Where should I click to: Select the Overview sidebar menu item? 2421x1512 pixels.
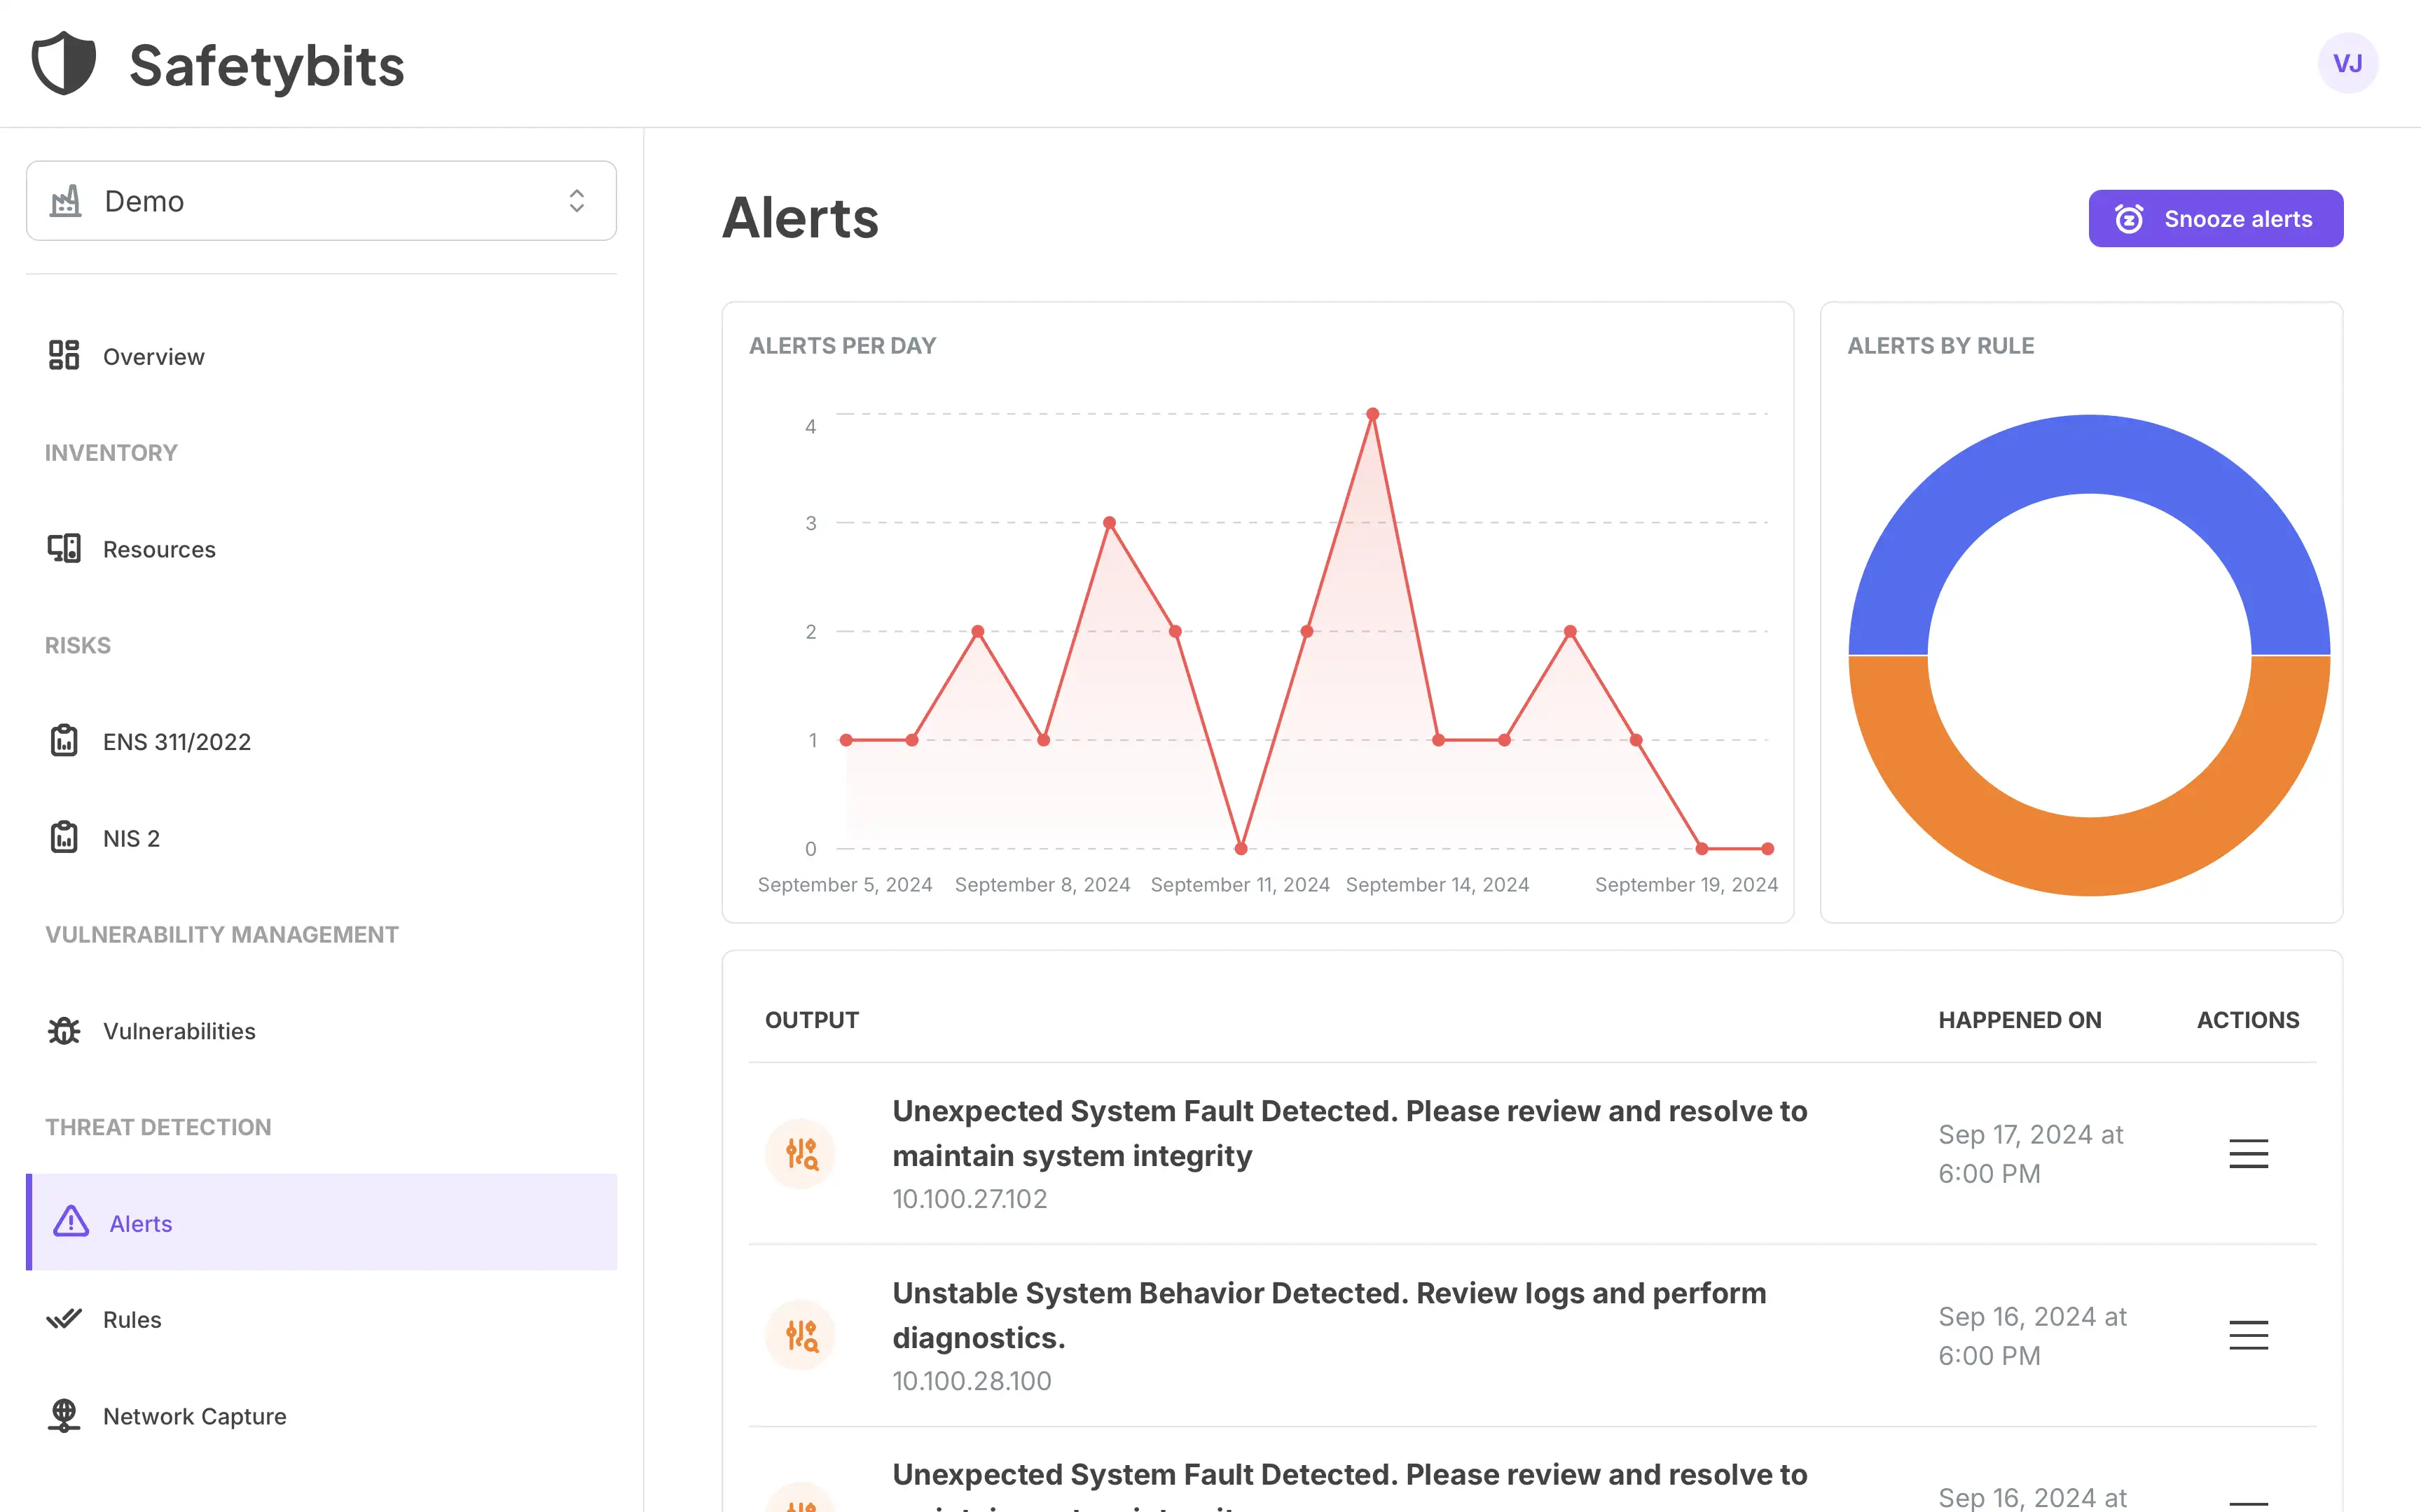(153, 355)
